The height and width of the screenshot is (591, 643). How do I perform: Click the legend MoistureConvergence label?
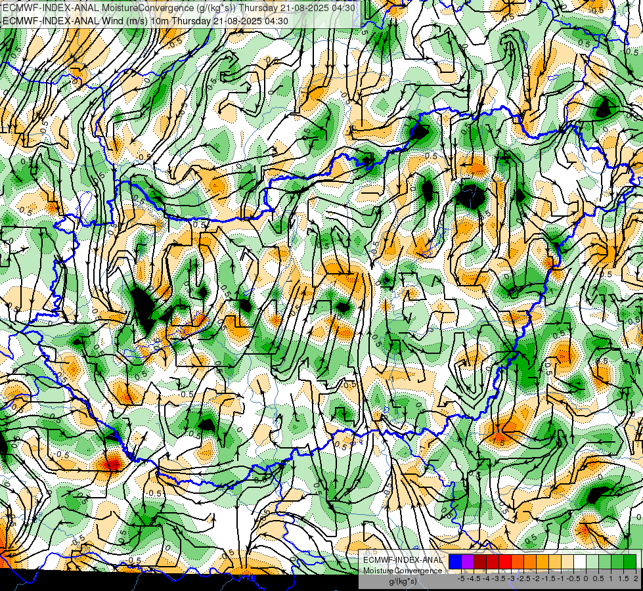pos(403,571)
